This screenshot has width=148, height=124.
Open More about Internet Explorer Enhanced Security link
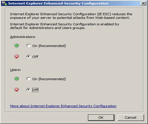pyautogui.click(x=63, y=106)
